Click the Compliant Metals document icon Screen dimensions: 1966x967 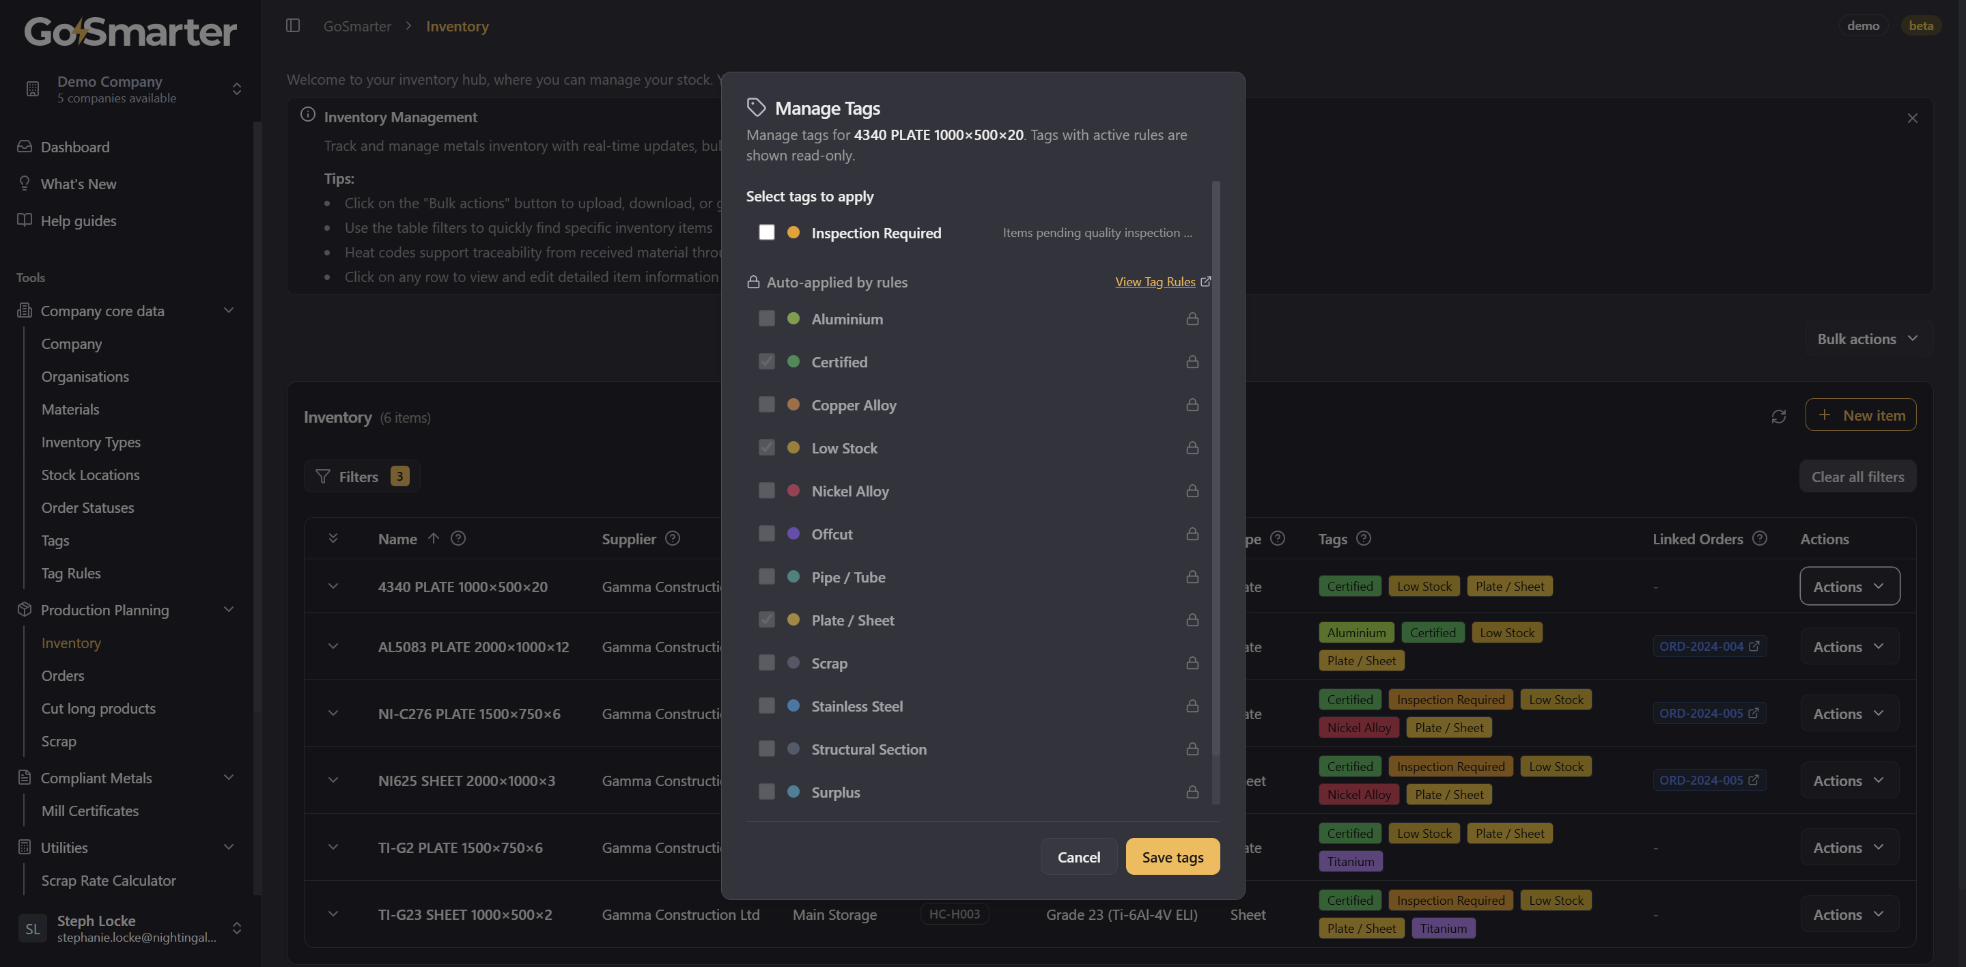pos(25,777)
